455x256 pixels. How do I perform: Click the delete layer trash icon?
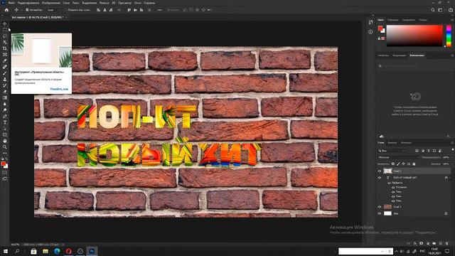(447, 243)
